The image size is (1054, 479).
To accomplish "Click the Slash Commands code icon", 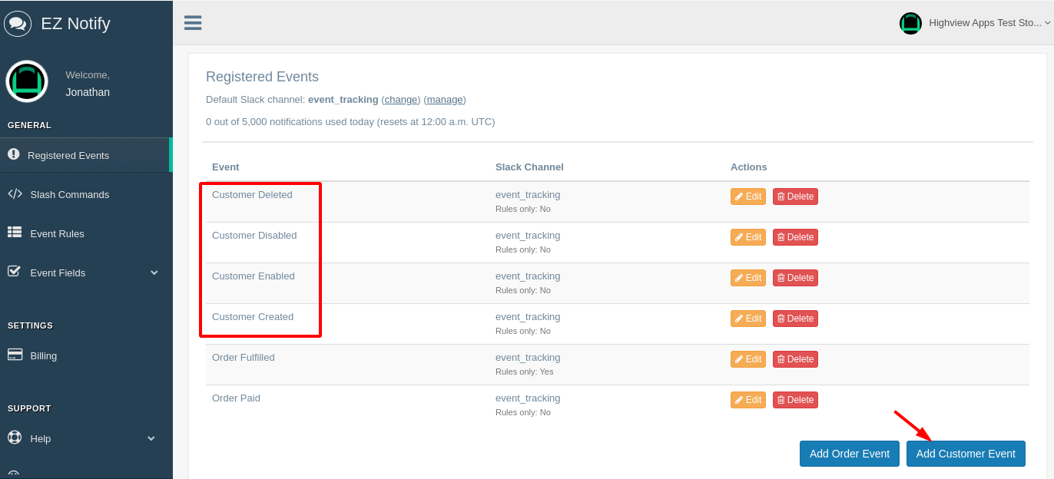I will click(15, 194).
